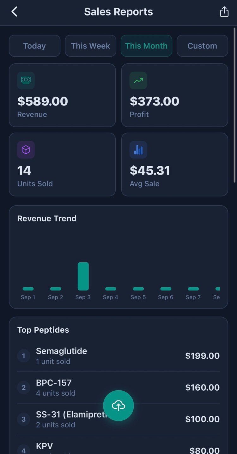Tap the $160.00 BPC-157 amount
Image resolution: width=237 pixels, height=454 pixels.
(x=203, y=387)
